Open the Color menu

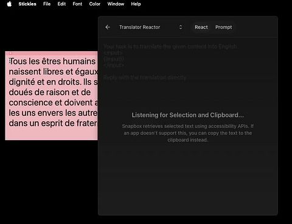pyautogui.click(x=95, y=4)
